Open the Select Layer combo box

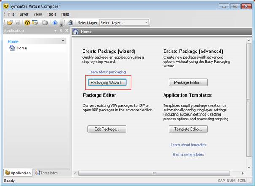click(124, 22)
